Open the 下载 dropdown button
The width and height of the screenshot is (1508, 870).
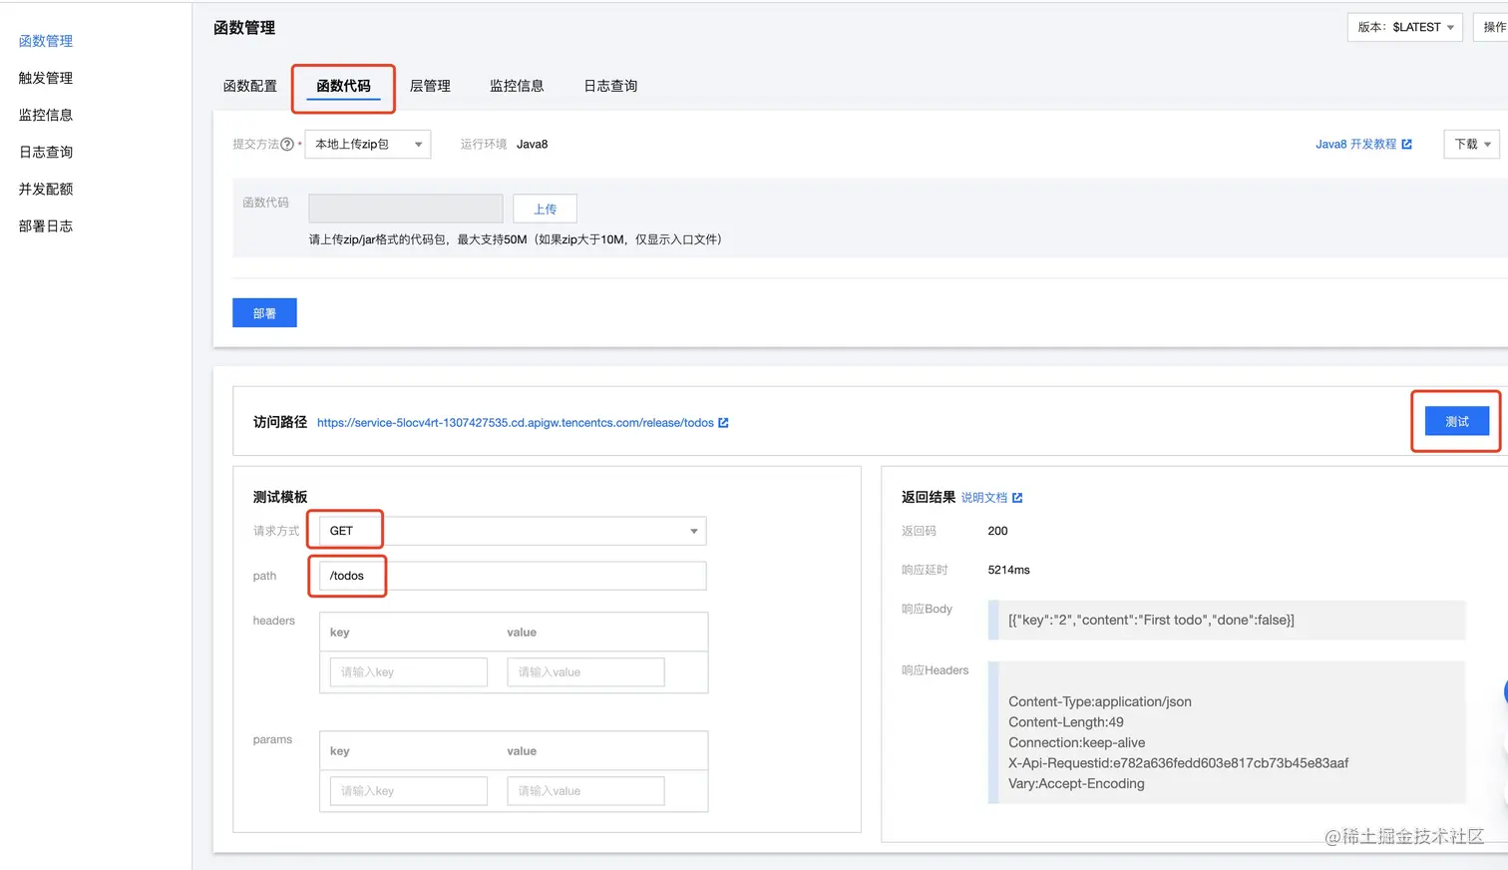(x=1471, y=145)
